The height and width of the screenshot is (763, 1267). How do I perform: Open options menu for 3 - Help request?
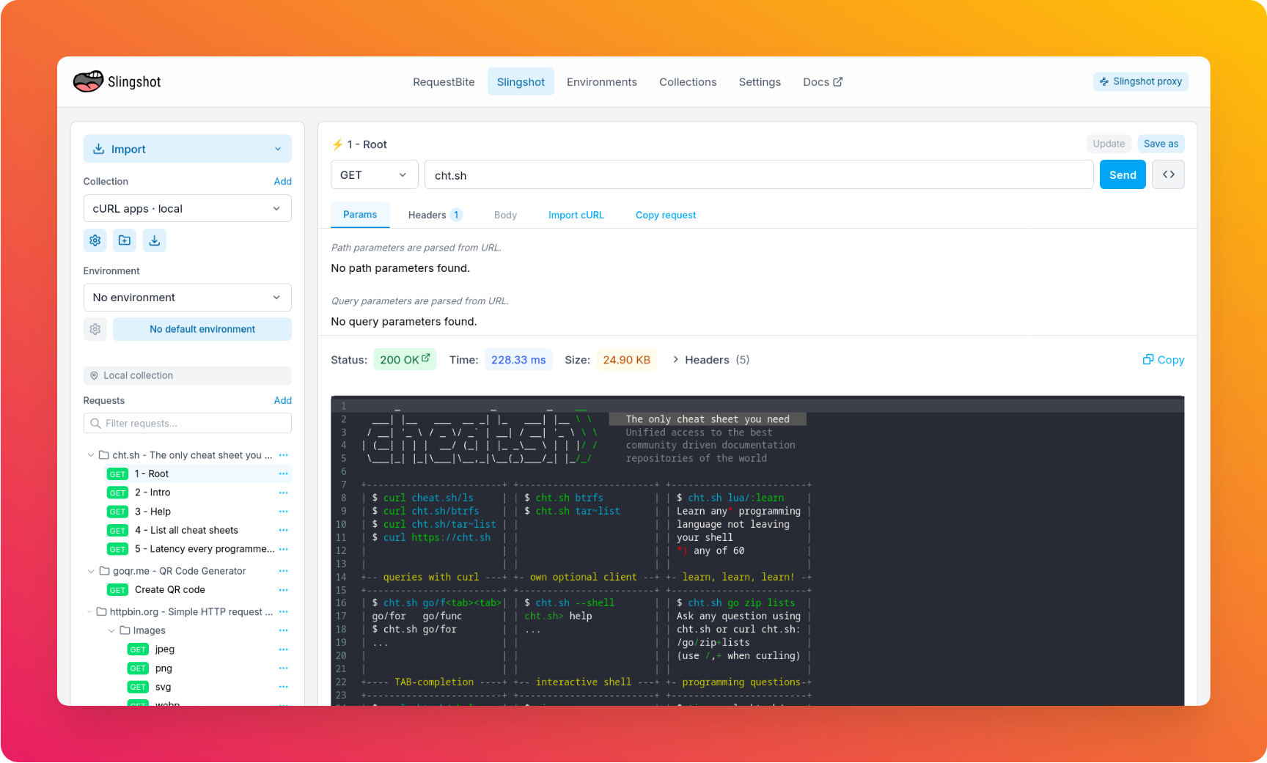click(x=284, y=512)
